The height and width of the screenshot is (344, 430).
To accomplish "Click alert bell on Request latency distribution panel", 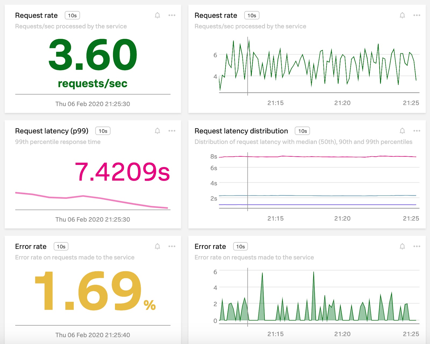I will (402, 131).
